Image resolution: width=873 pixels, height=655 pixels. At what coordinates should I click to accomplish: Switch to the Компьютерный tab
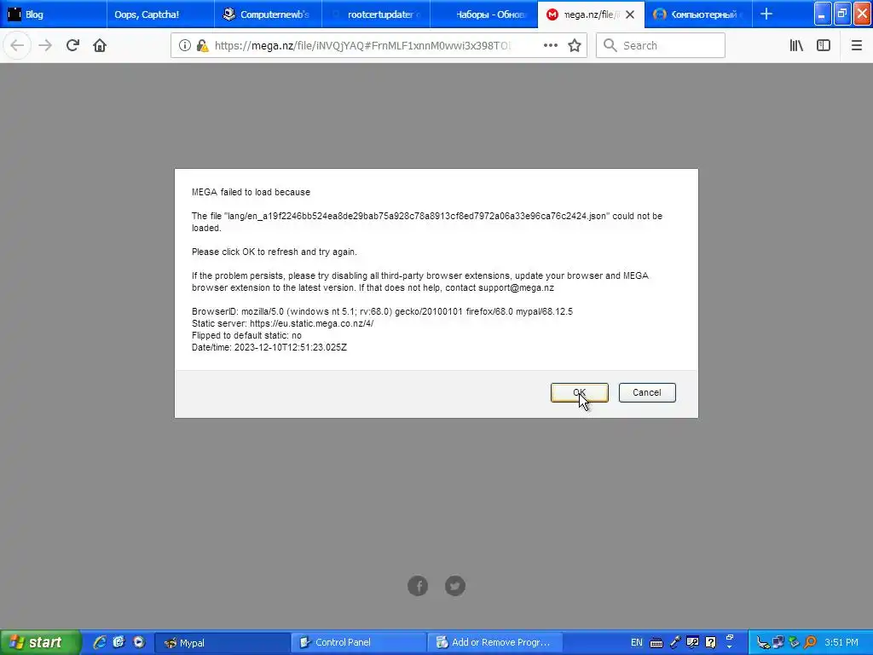[698, 14]
